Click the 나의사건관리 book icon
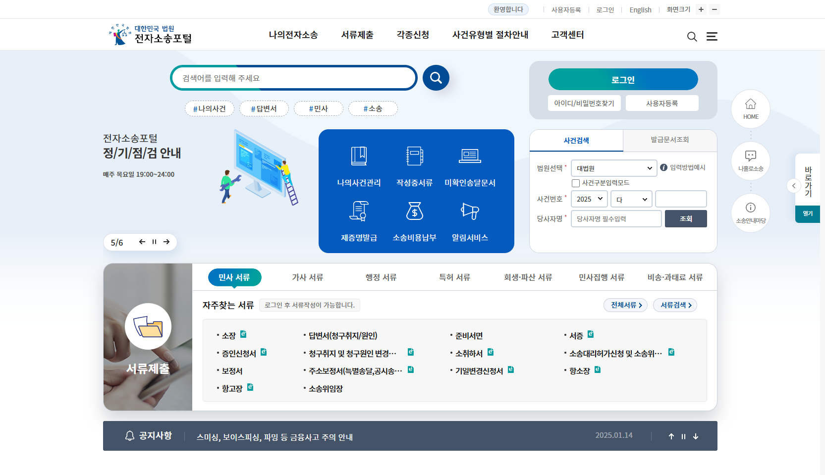 click(359, 156)
